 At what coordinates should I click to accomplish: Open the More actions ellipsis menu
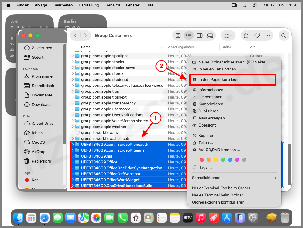coord(268,36)
